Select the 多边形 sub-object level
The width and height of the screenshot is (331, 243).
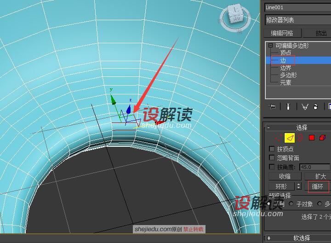[x=288, y=75]
